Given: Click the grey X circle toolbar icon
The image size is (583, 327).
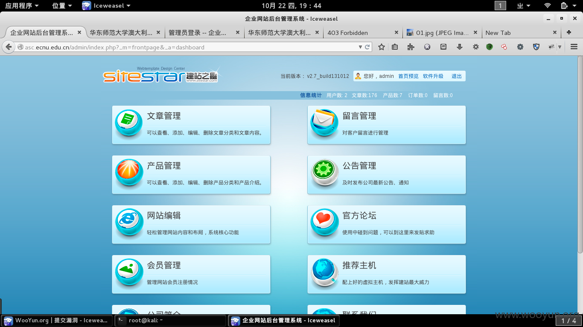Looking at the screenshot, I should [x=427, y=47].
